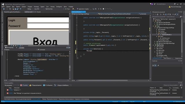This screenshot has width=185, height=104.
Task: Click the Save icon in main toolbar
Action: coord(15,9)
